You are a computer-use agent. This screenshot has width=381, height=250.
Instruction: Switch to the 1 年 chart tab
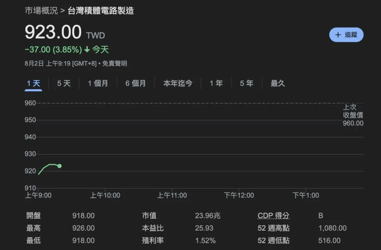click(216, 84)
